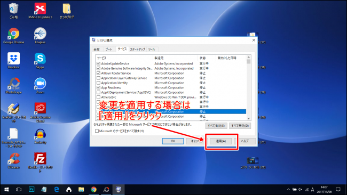The height and width of the screenshot is (195, 347).
Task: Uncheck the AllJoyn Router Service checkbox
Action: 98,74
